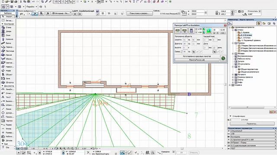The image size is (277, 155).
Task: Open the green help icon in Insolation palette
Action: coord(223,59)
